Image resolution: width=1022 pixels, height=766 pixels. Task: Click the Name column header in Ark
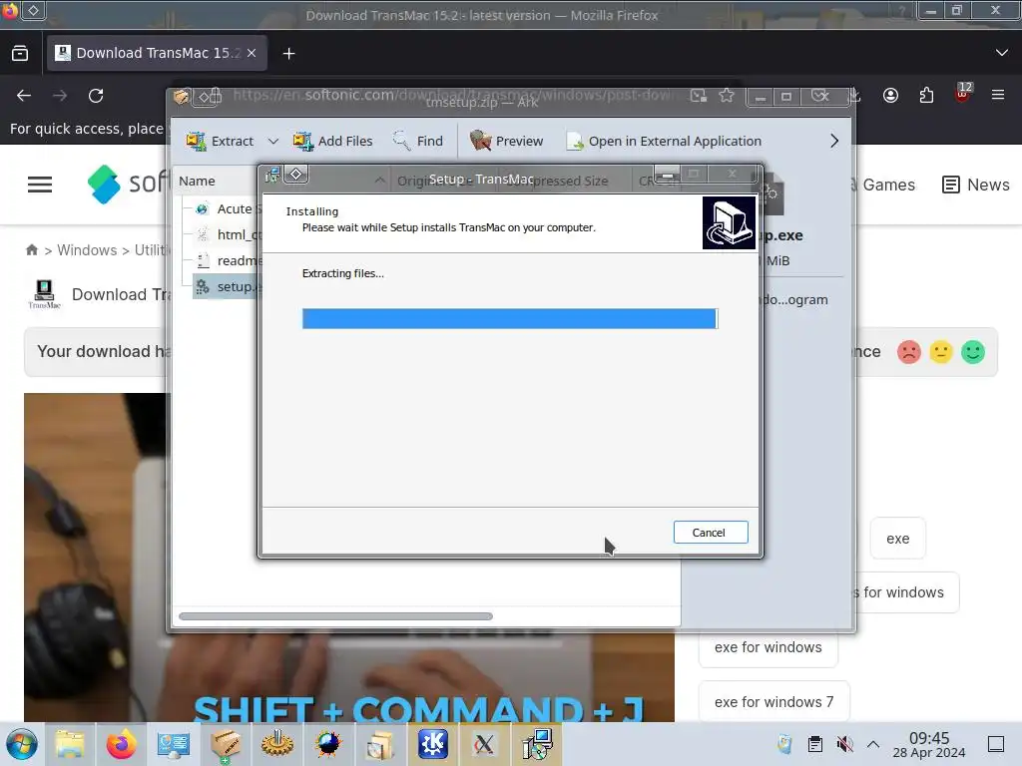coord(197,182)
